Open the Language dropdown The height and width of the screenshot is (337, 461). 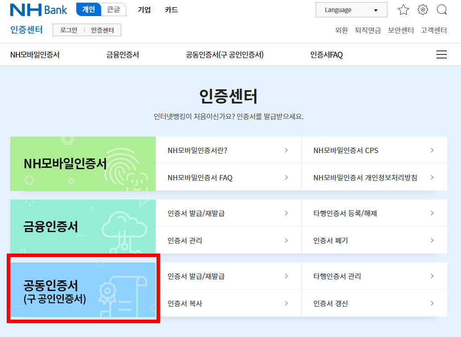(351, 9)
